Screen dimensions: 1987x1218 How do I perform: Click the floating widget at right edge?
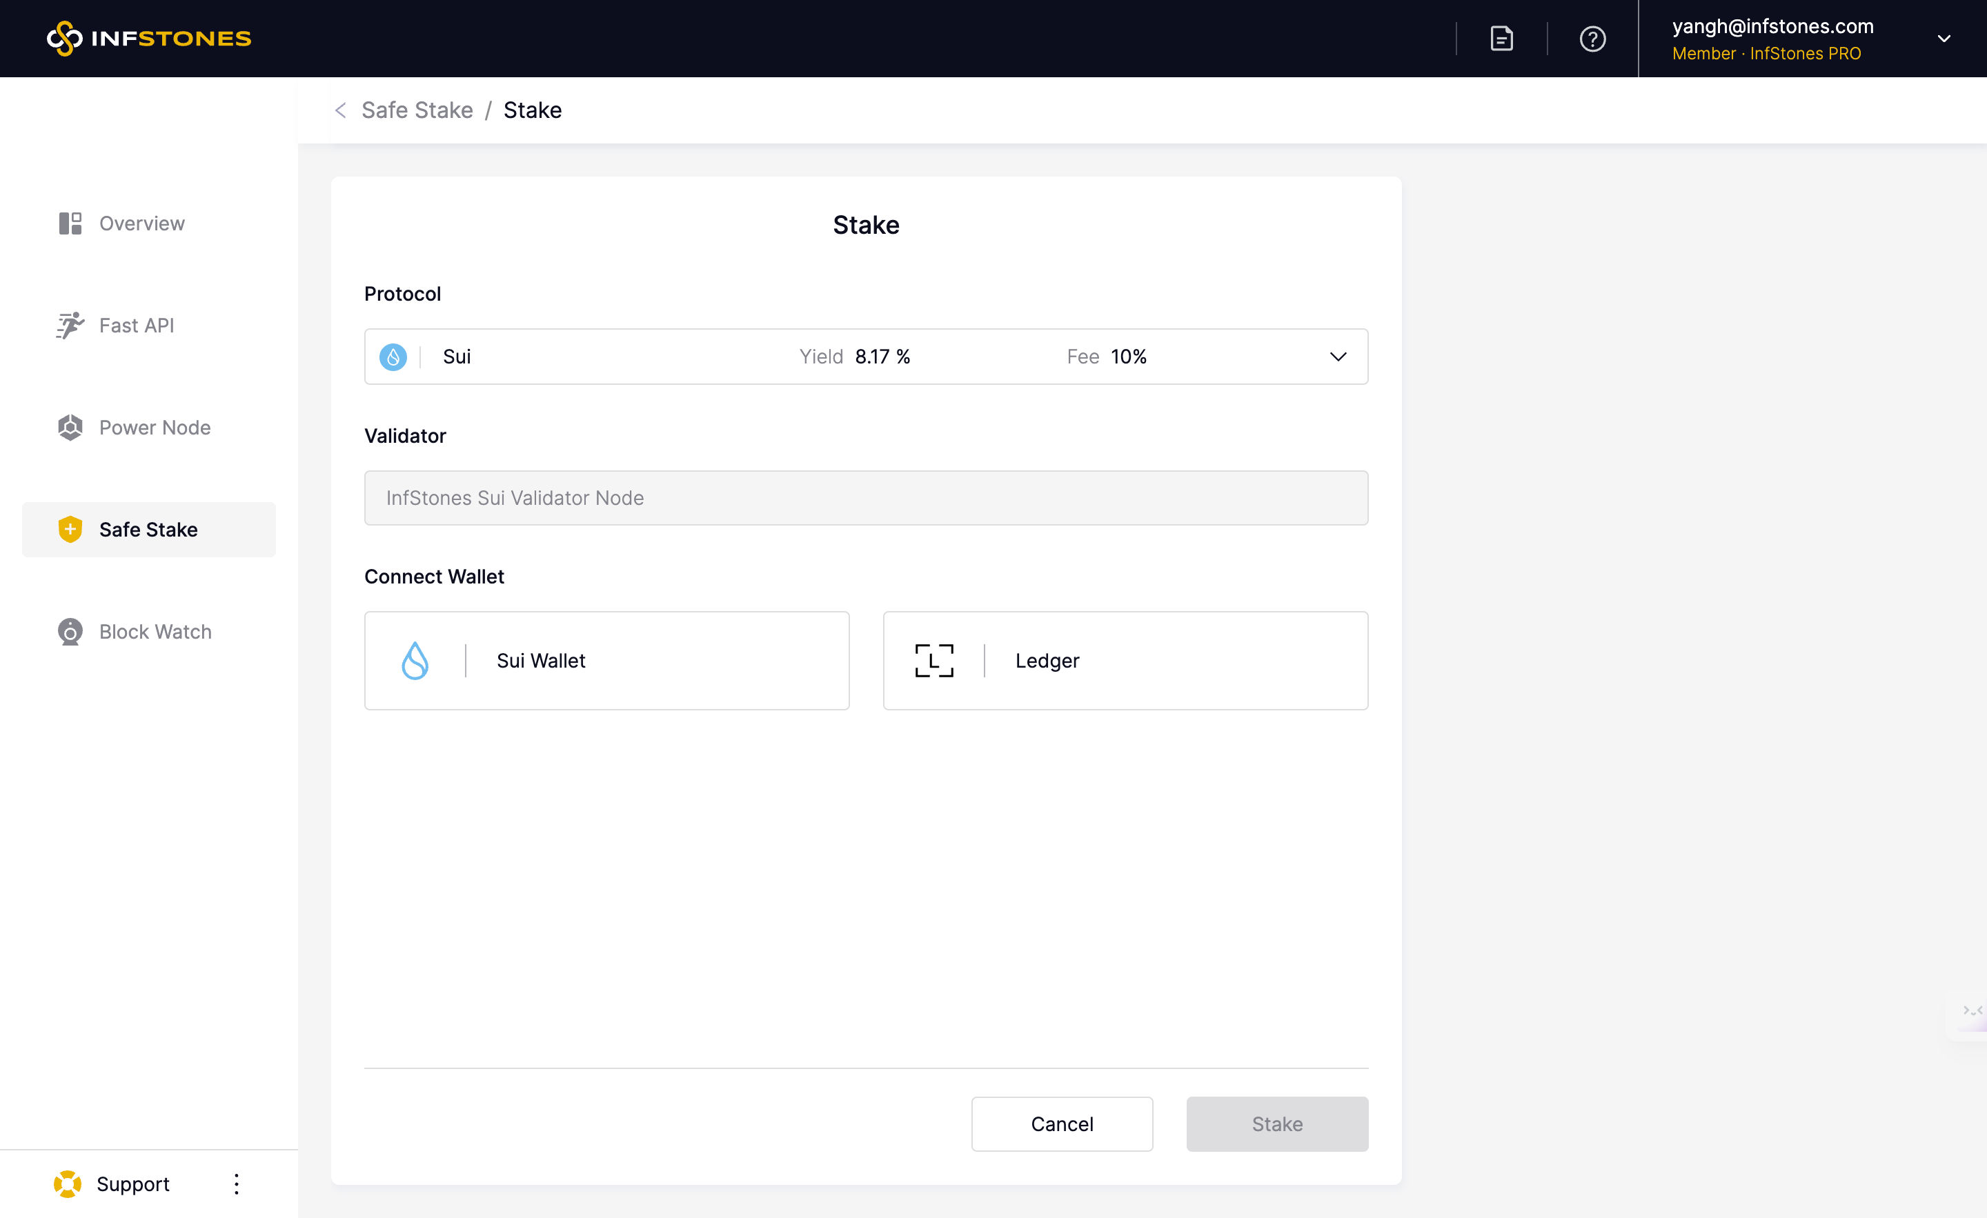(x=1971, y=1011)
